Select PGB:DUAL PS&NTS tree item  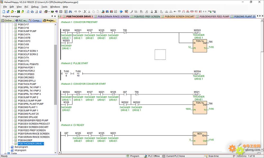(x=28, y=64)
